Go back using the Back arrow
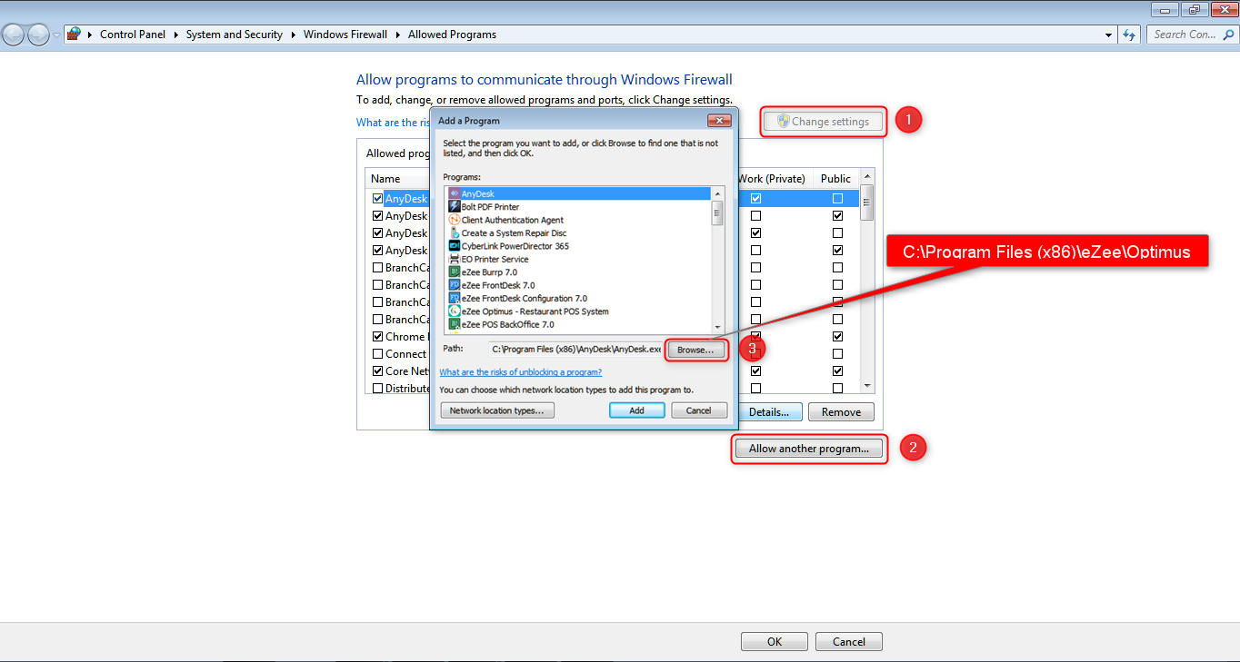1240x662 pixels. (x=14, y=35)
